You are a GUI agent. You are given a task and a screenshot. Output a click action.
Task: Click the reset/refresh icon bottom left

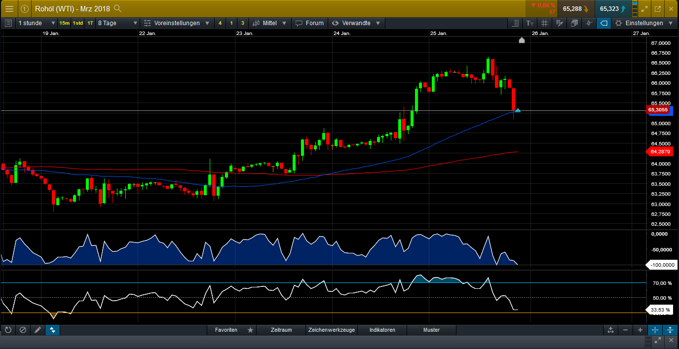pos(8,330)
